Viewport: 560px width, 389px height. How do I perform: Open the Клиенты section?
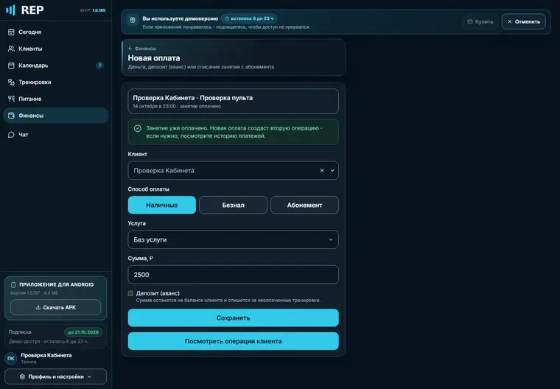tap(56, 49)
